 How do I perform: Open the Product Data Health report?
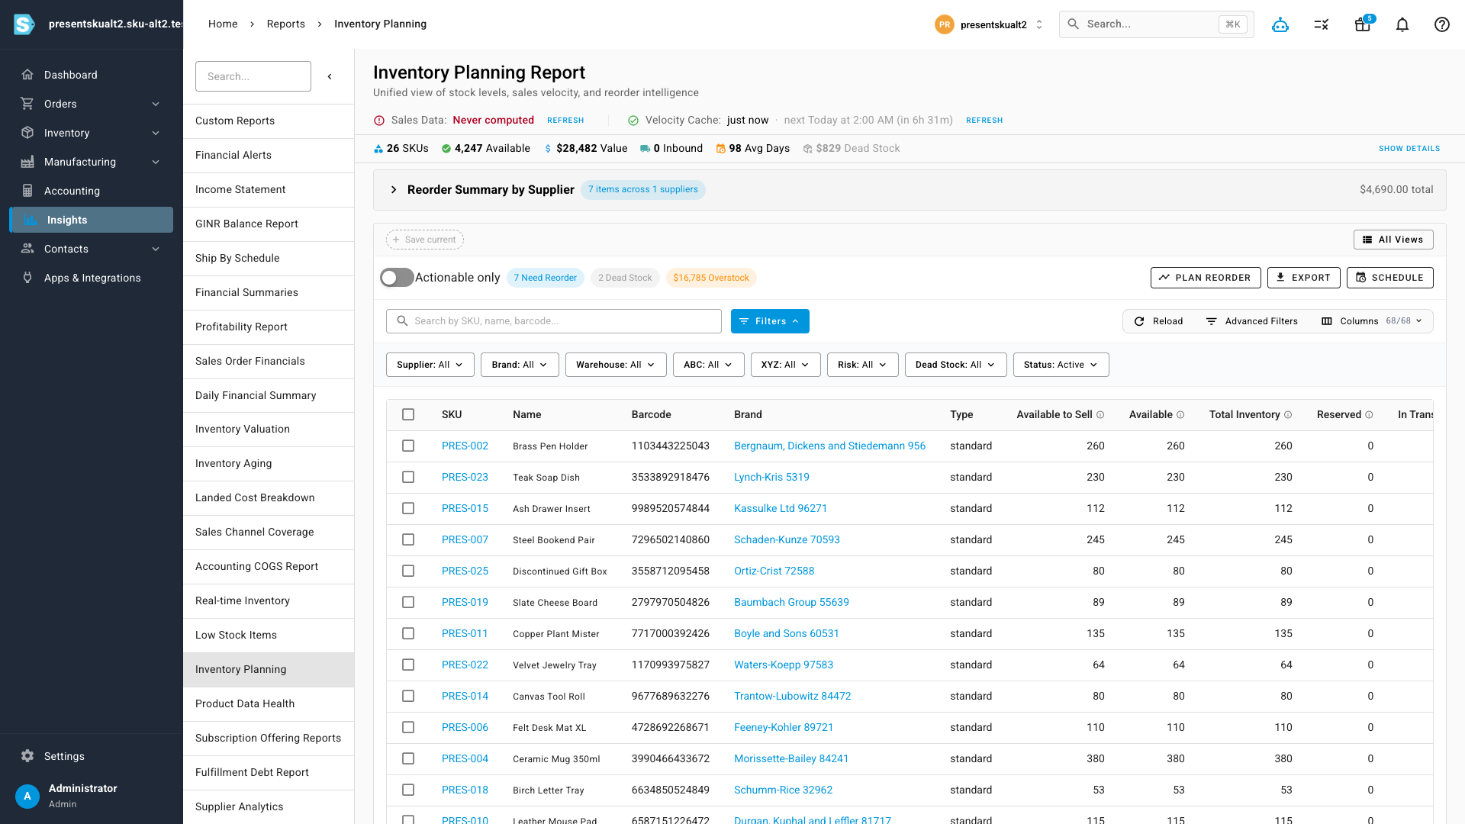[x=269, y=704]
